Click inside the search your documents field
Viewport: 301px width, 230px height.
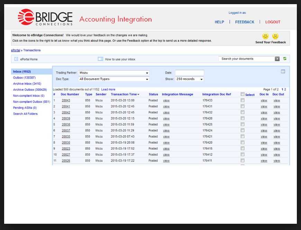[x=246, y=59]
